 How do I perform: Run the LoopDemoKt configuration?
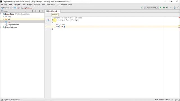click(x=161, y=8)
